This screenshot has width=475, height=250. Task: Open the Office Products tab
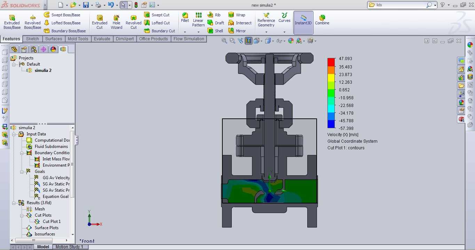tap(153, 39)
